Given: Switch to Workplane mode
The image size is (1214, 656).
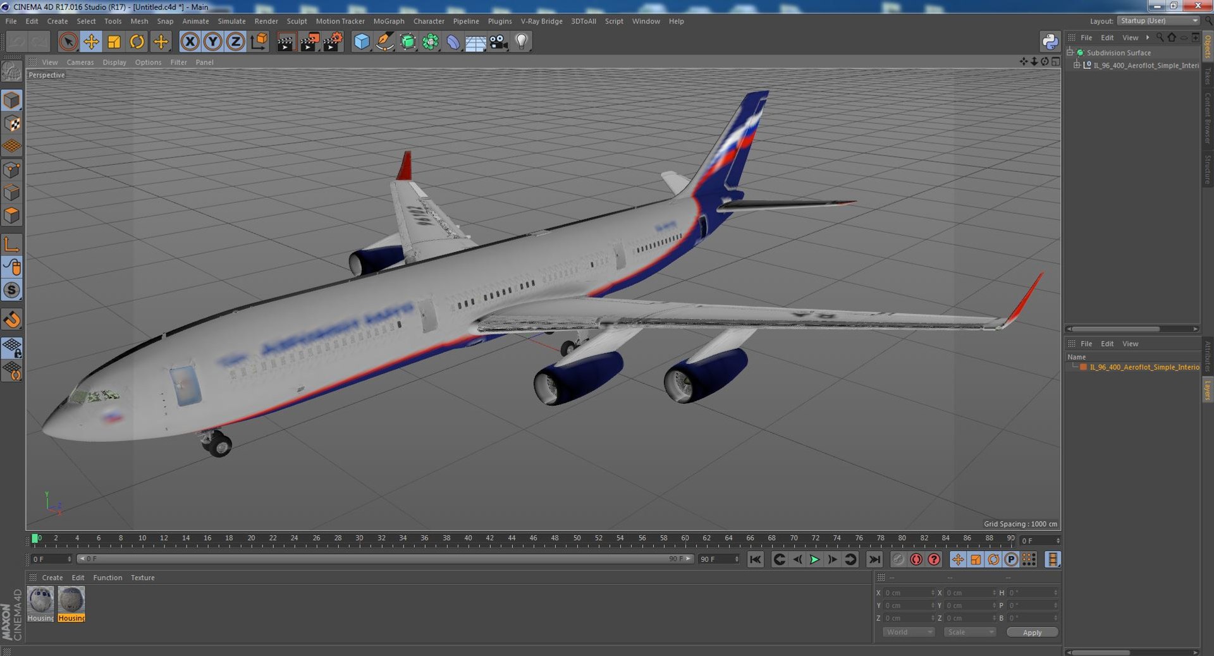Looking at the screenshot, I should click(x=11, y=146).
